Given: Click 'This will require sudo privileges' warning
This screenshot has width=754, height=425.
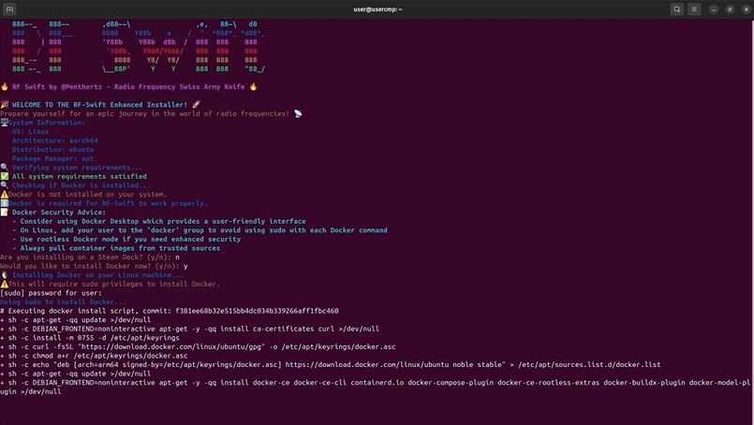Looking at the screenshot, I should 110,285.
